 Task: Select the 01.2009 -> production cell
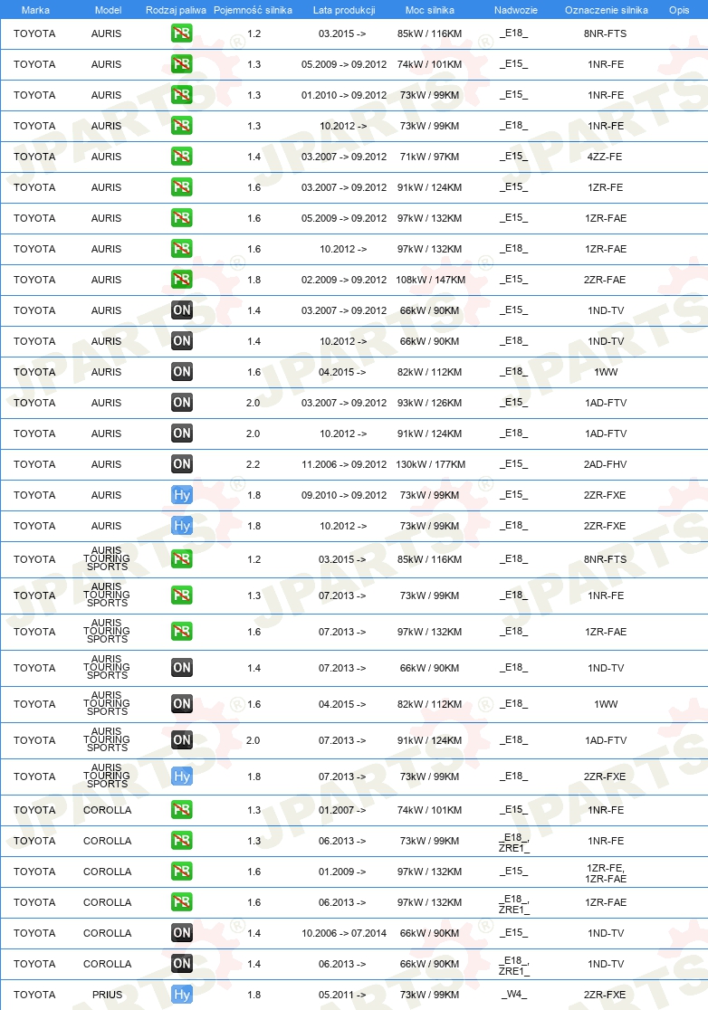[x=342, y=872]
